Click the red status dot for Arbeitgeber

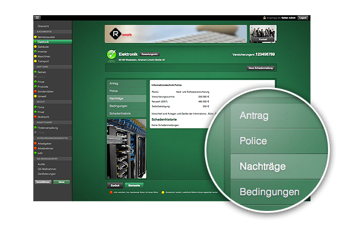tap(35, 143)
